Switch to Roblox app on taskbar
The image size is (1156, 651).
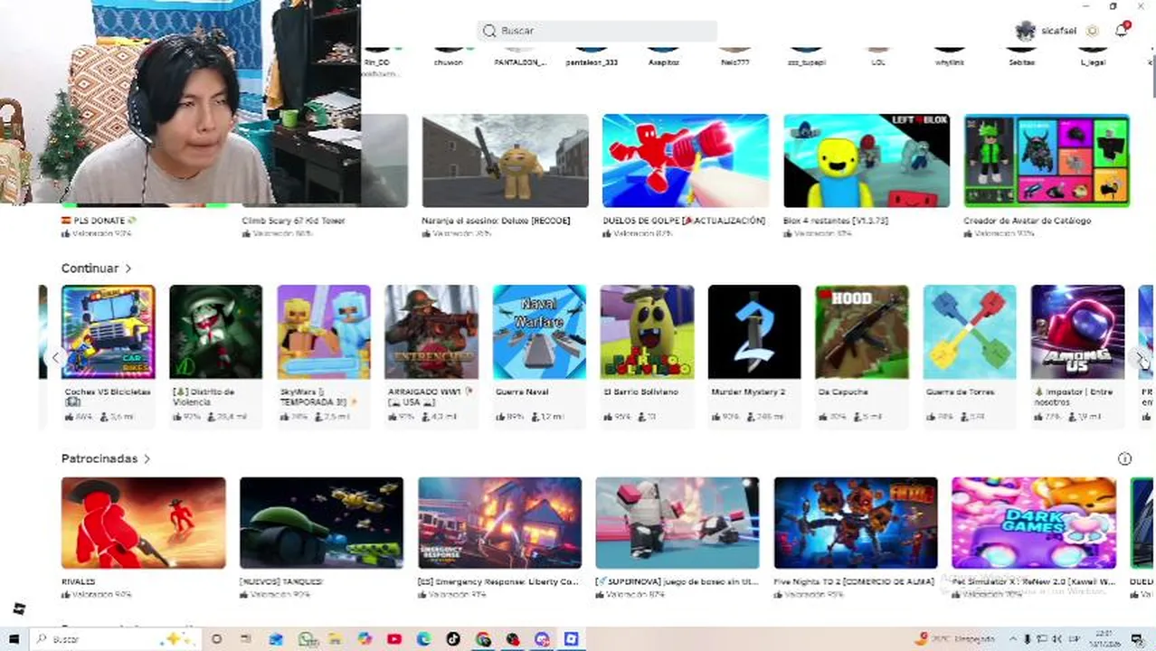click(x=572, y=639)
